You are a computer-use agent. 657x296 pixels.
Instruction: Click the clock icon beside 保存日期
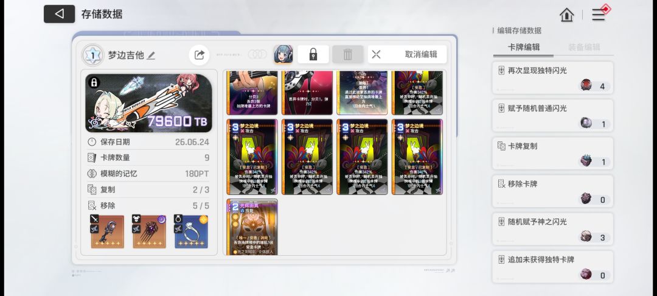(x=92, y=142)
